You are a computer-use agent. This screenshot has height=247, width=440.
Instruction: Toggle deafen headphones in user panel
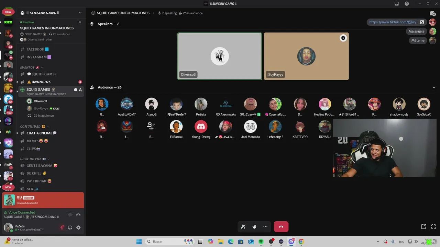click(70, 227)
